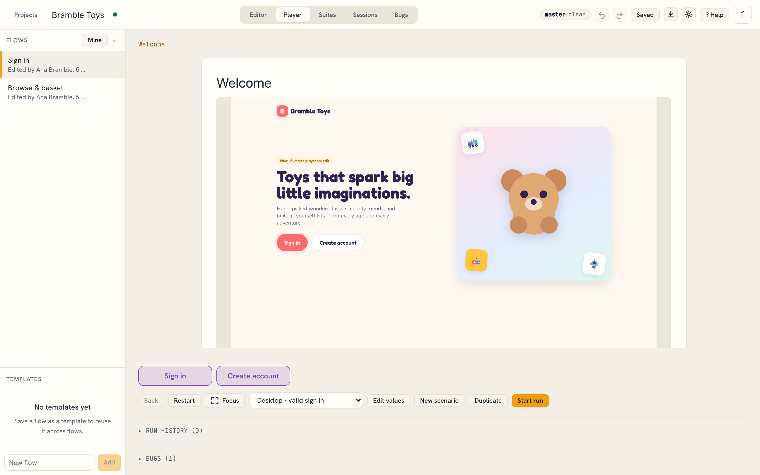
Task: Expand the Run History section
Action: [171, 430]
